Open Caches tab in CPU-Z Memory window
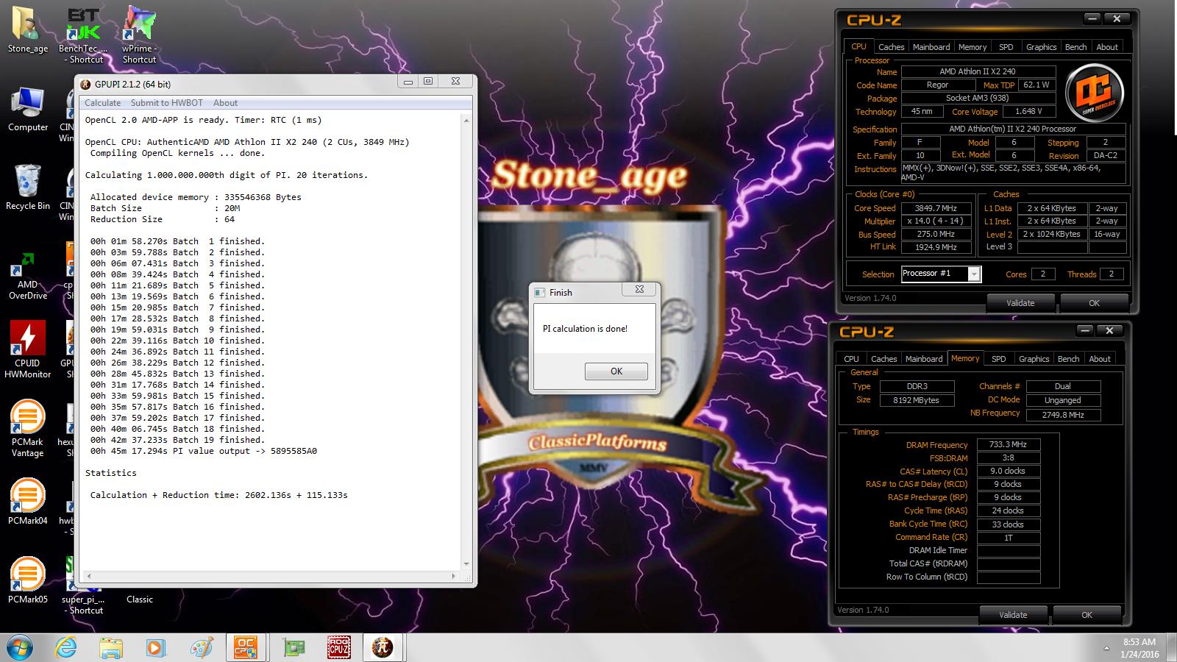The image size is (1177, 662). coord(883,359)
